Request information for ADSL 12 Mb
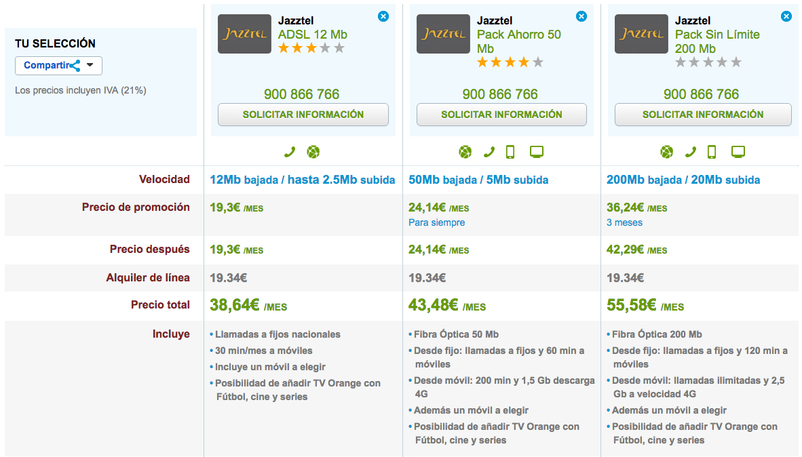802x457 pixels. (303, 115)
